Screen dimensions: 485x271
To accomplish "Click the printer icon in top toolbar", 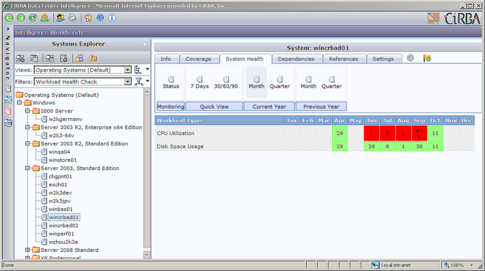I will [72, 18].
